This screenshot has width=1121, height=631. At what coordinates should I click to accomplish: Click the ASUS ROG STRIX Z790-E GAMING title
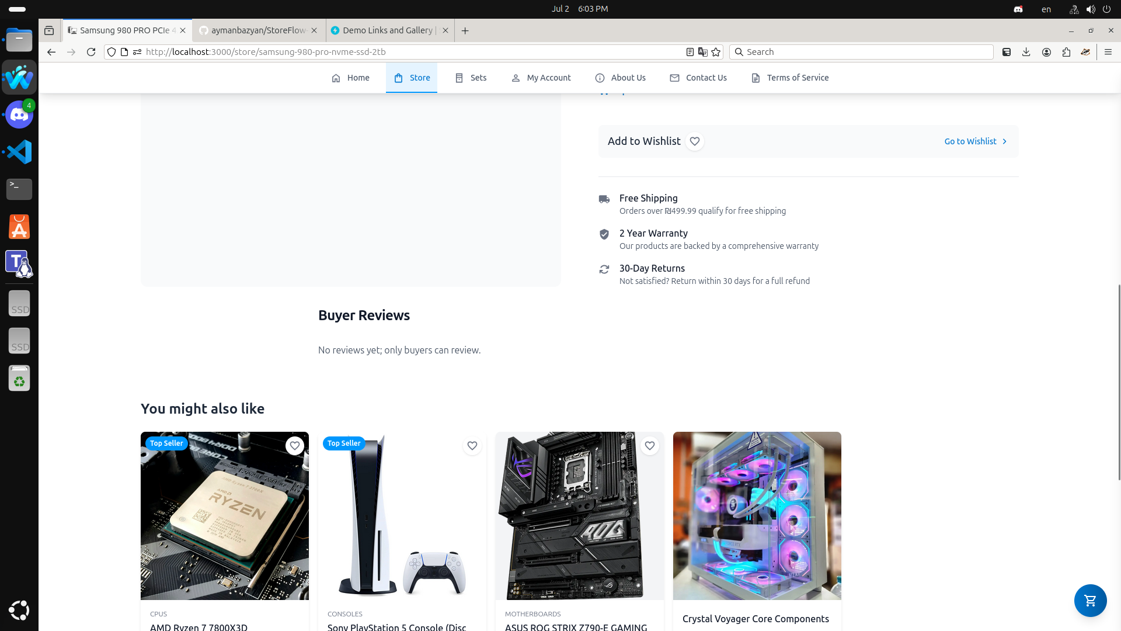(x=576, y=627)
